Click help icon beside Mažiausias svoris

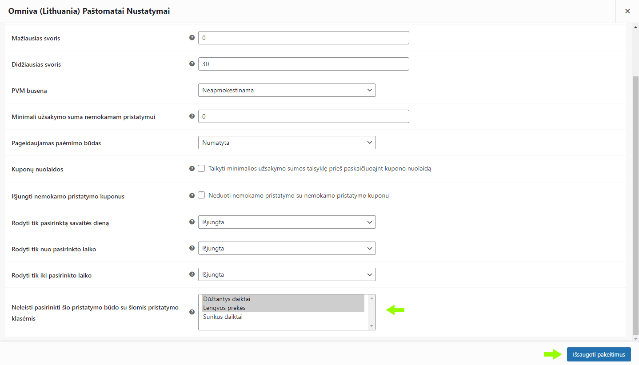tap(192, 38)
